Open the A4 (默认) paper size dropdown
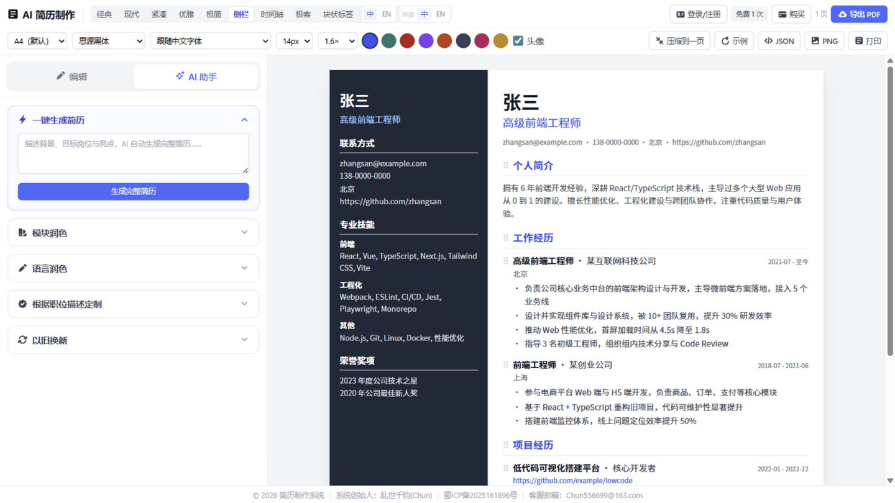The image size is (895, 503). point(37,41)
